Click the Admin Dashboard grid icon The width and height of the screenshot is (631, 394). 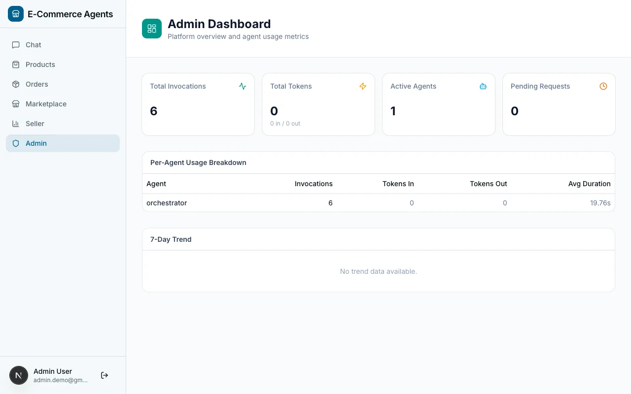click(152, 29)
